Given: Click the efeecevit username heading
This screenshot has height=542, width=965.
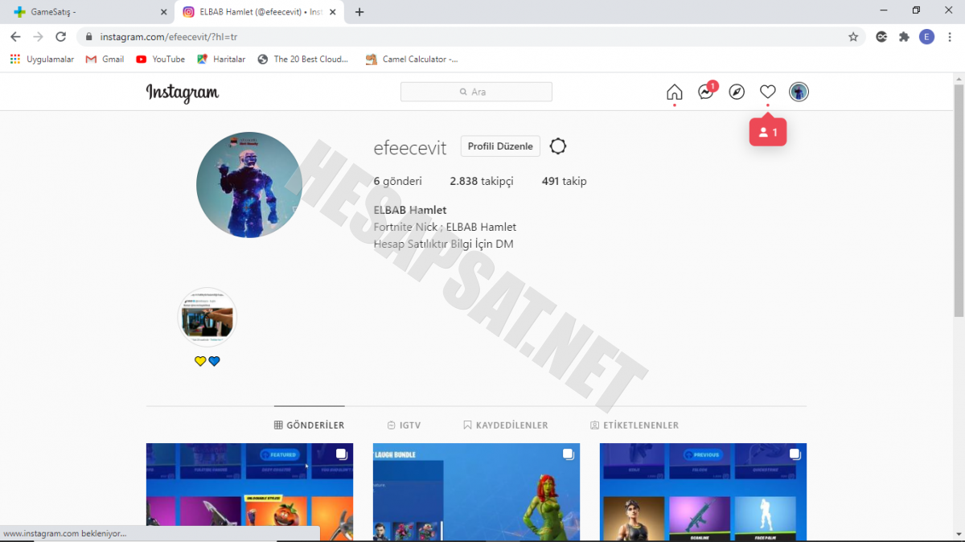Looking at the screenshot, I should [x=410, y=148].
